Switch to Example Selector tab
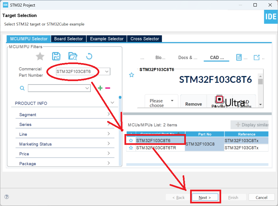Image resolution: width=278 pixels, height=206 pixels. click(107, 39)
